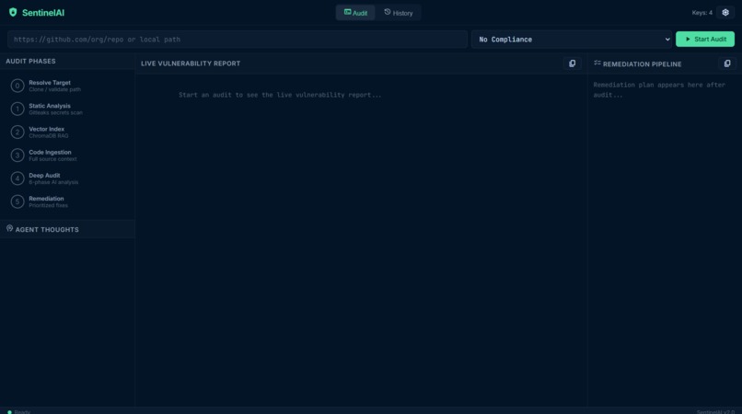This screenshot has height=414, width=742.
Task: Click the Deep Audit phase label
Action: coord(44,175)
